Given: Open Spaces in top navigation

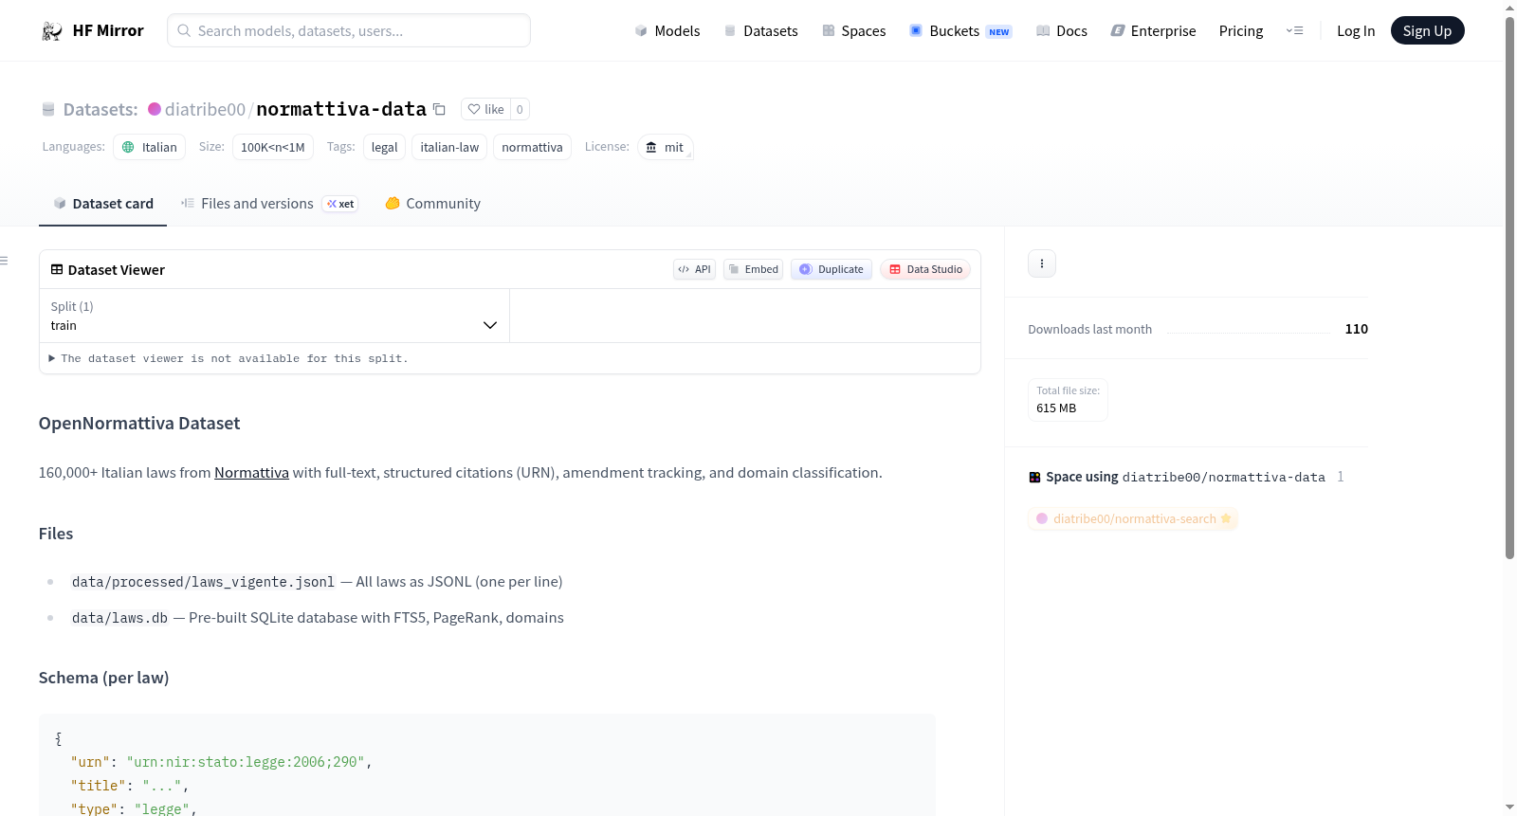Looking at the screenshot, I should coord(853,31).
